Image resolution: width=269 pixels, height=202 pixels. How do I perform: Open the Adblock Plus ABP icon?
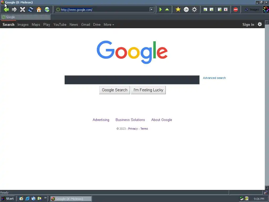tap(236, 9)
